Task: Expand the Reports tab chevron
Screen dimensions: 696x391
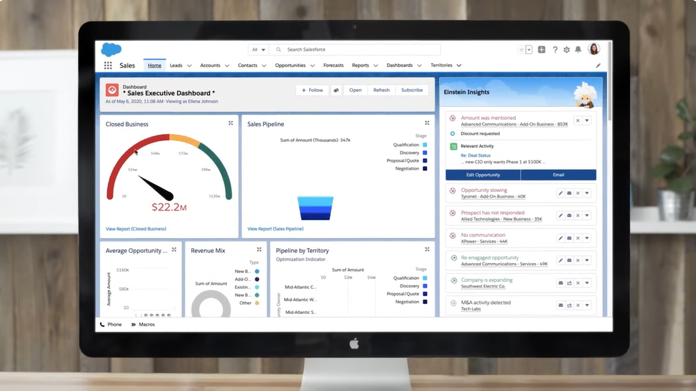Action: (x=375, y=65)
